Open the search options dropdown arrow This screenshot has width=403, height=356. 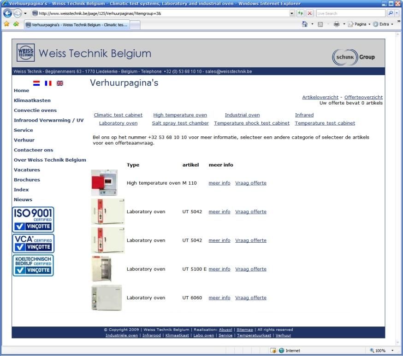[x=397, y=13]
